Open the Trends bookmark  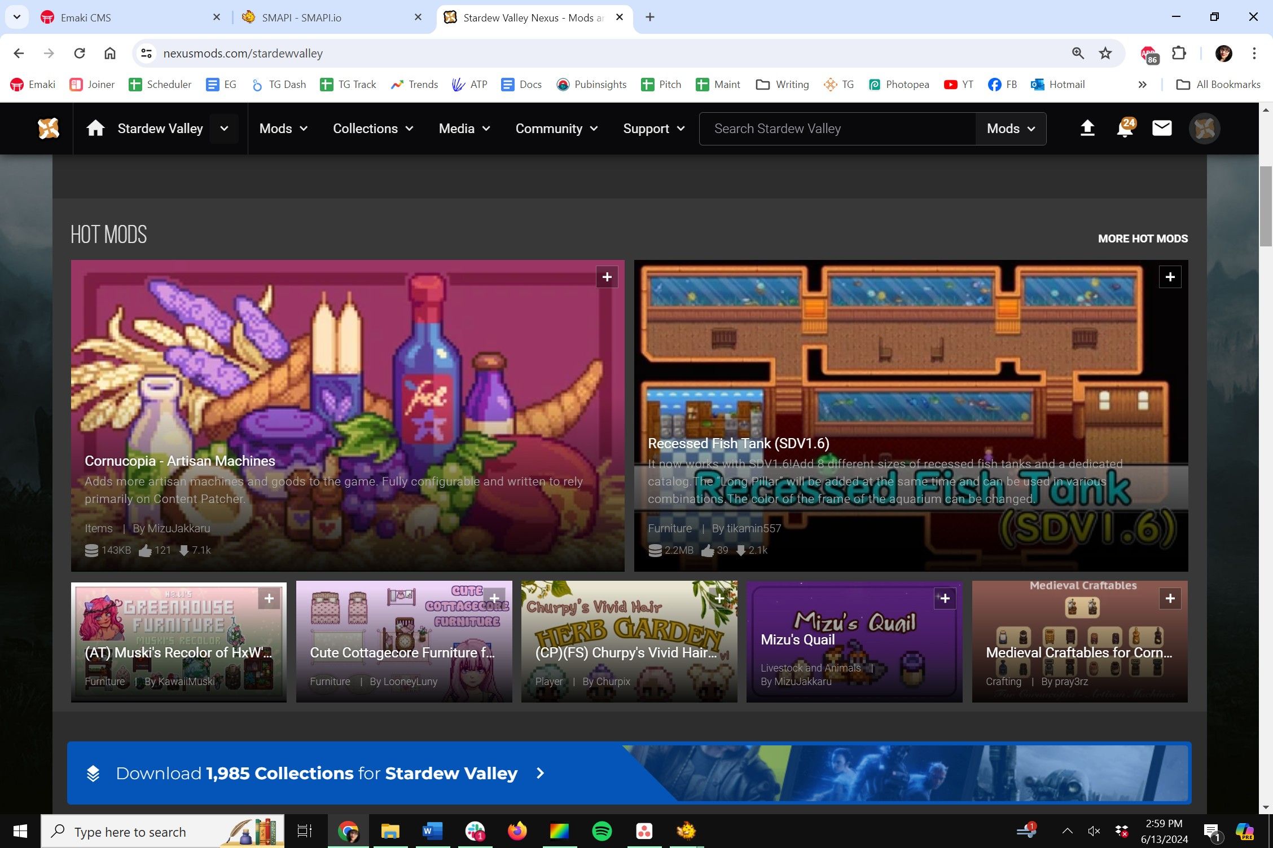tap(414, 85)
